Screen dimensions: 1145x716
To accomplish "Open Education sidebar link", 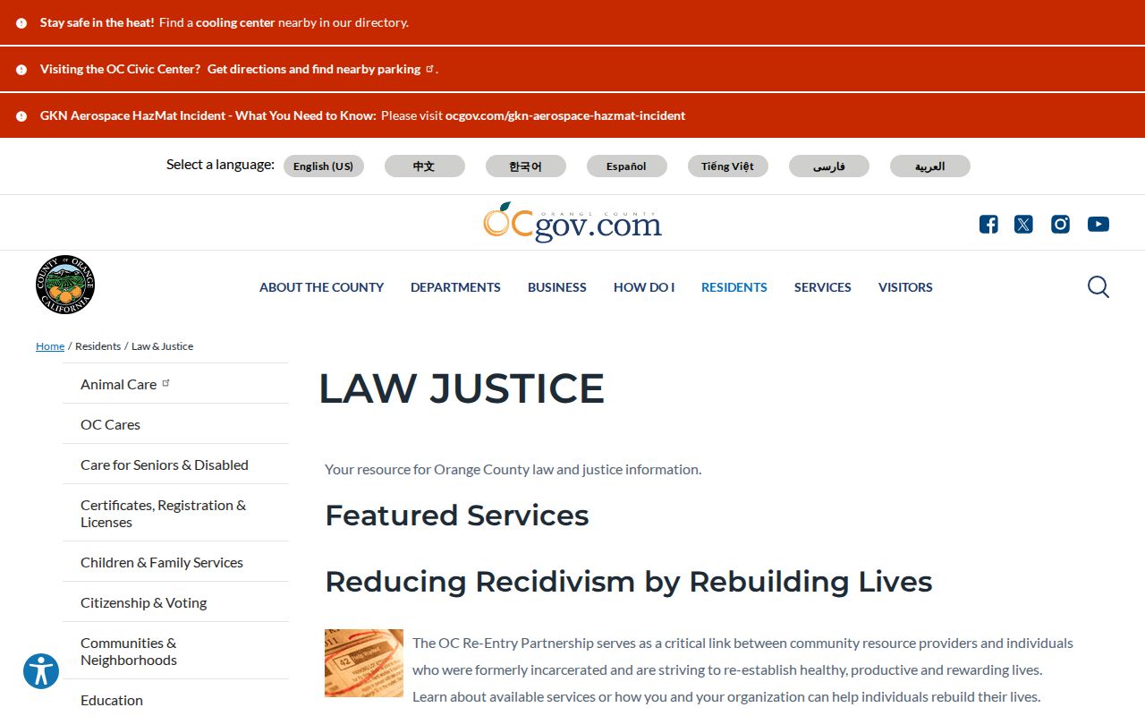I will pyautogui.click(x=175, y=700).
